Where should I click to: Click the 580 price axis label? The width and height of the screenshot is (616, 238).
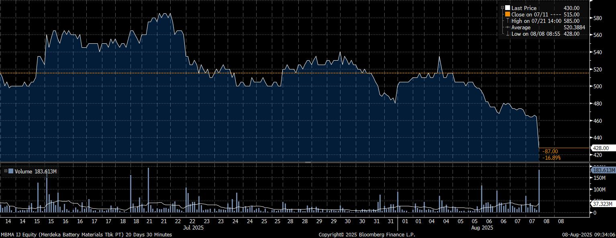(598, 18)
